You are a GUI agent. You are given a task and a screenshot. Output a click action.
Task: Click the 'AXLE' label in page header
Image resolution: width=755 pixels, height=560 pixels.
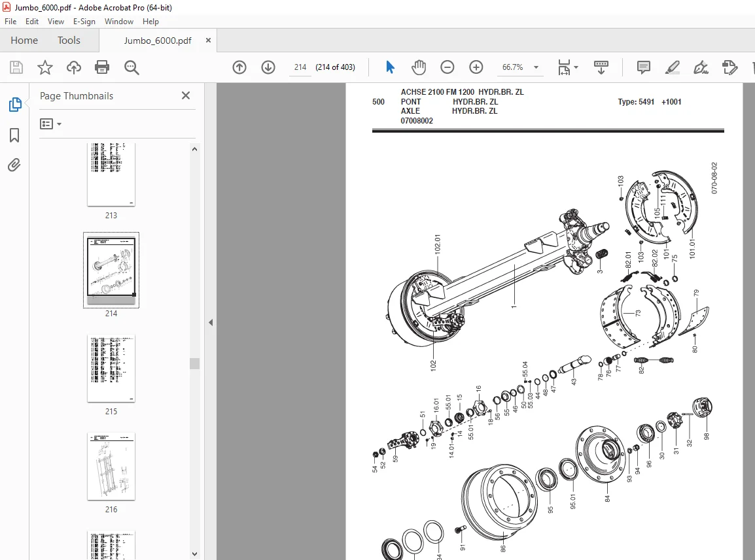(410, 111)
